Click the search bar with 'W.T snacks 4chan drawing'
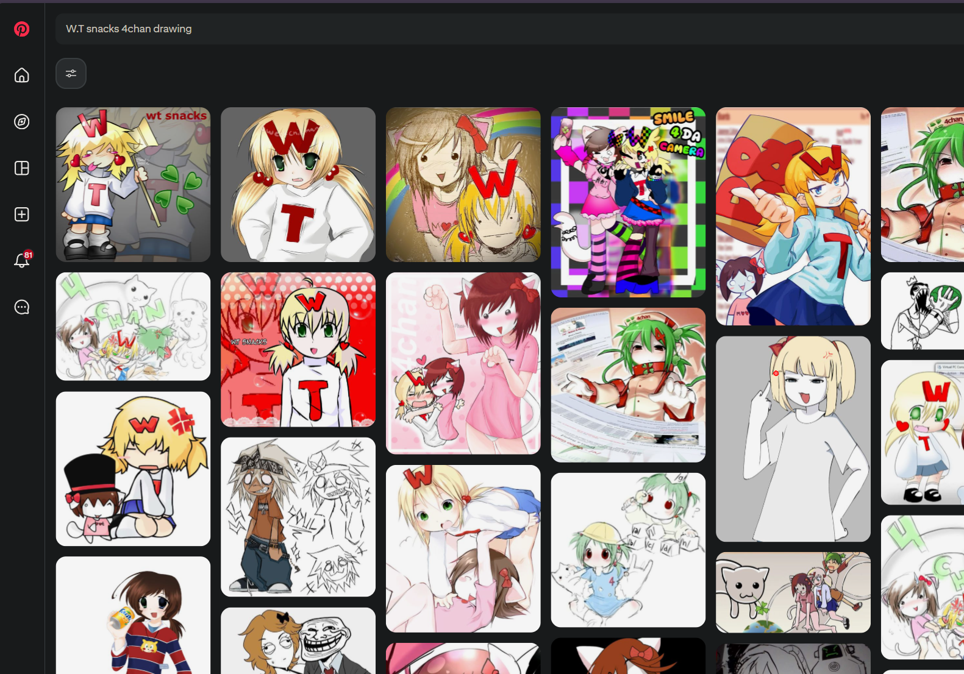The height and width of the screenshot is (674, 964). point(488,29)
